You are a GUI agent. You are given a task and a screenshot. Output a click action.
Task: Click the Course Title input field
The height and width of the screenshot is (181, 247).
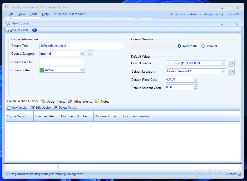click(x=82, y=46)
